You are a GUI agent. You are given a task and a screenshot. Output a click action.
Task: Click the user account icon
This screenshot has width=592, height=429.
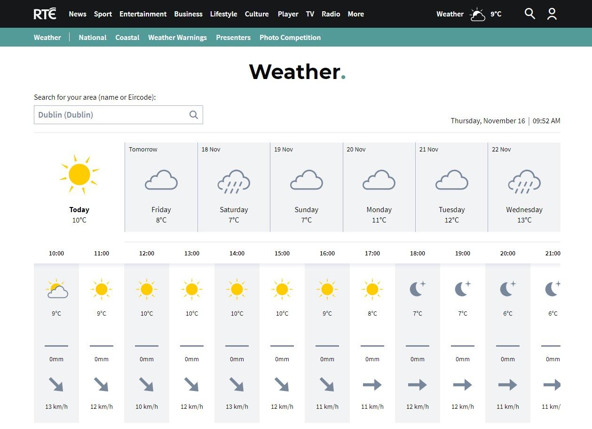pyautogui.click(x=552, y=14)
